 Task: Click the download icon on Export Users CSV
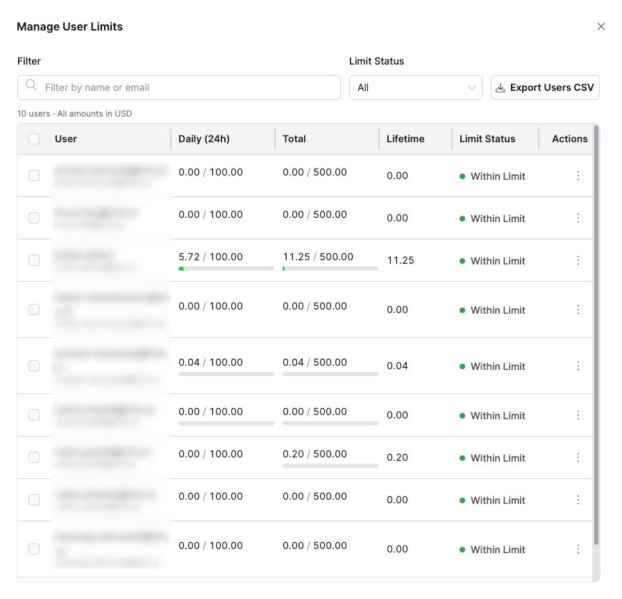click(x=501, y=87)
